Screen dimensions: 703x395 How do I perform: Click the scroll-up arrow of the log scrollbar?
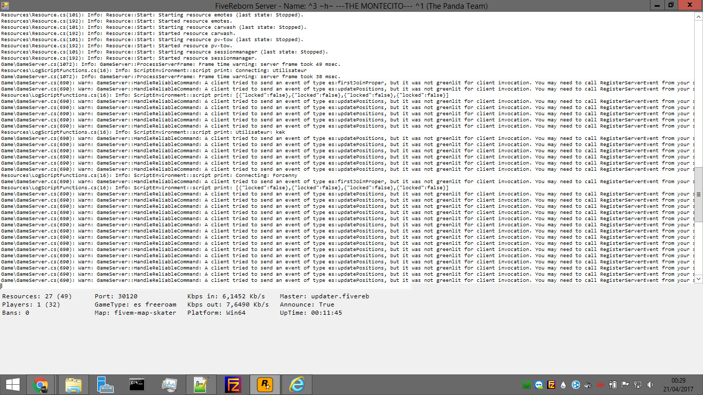tap(698, 17)
